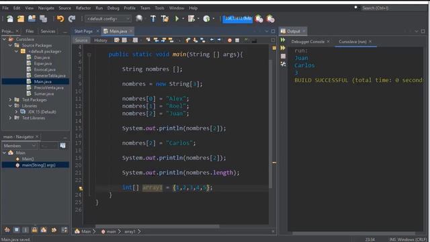
Task: Expand the Test Libraries node
Action: [x=10, y=118]
